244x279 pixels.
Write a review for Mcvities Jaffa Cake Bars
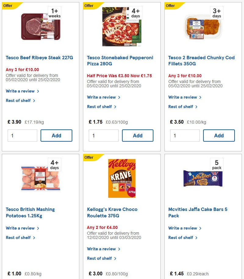183,228
